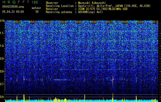Click the 'Receiving Location' label
161x102 pixels.
pos(60,6)
